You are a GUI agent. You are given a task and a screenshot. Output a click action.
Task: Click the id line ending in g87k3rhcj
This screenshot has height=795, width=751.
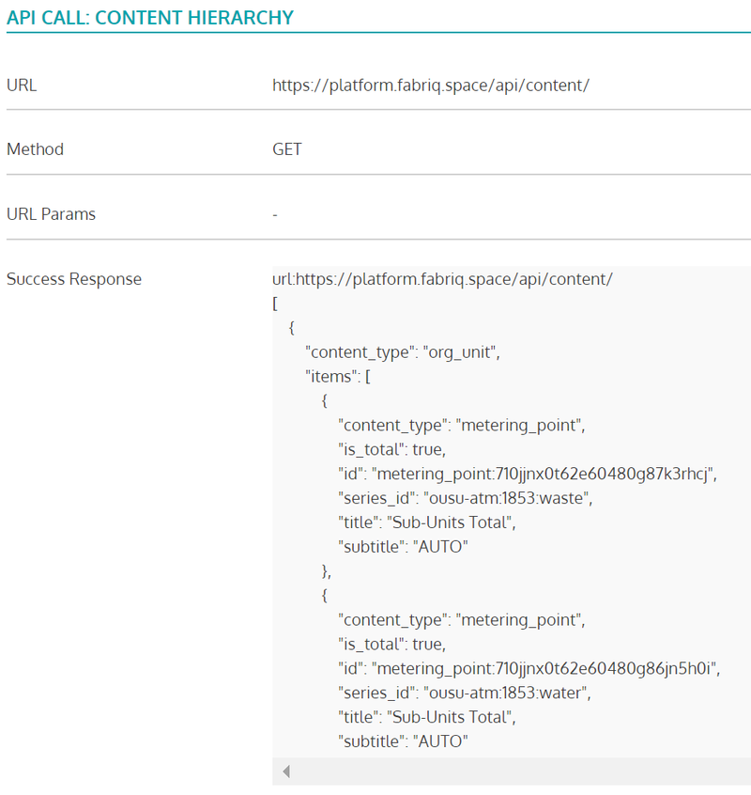coord(528,474)
